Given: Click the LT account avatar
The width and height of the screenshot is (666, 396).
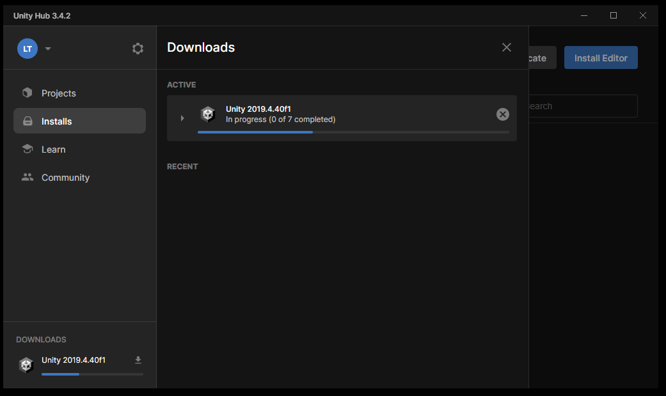Looking at the screenshot, I should (x=28, y=49).
